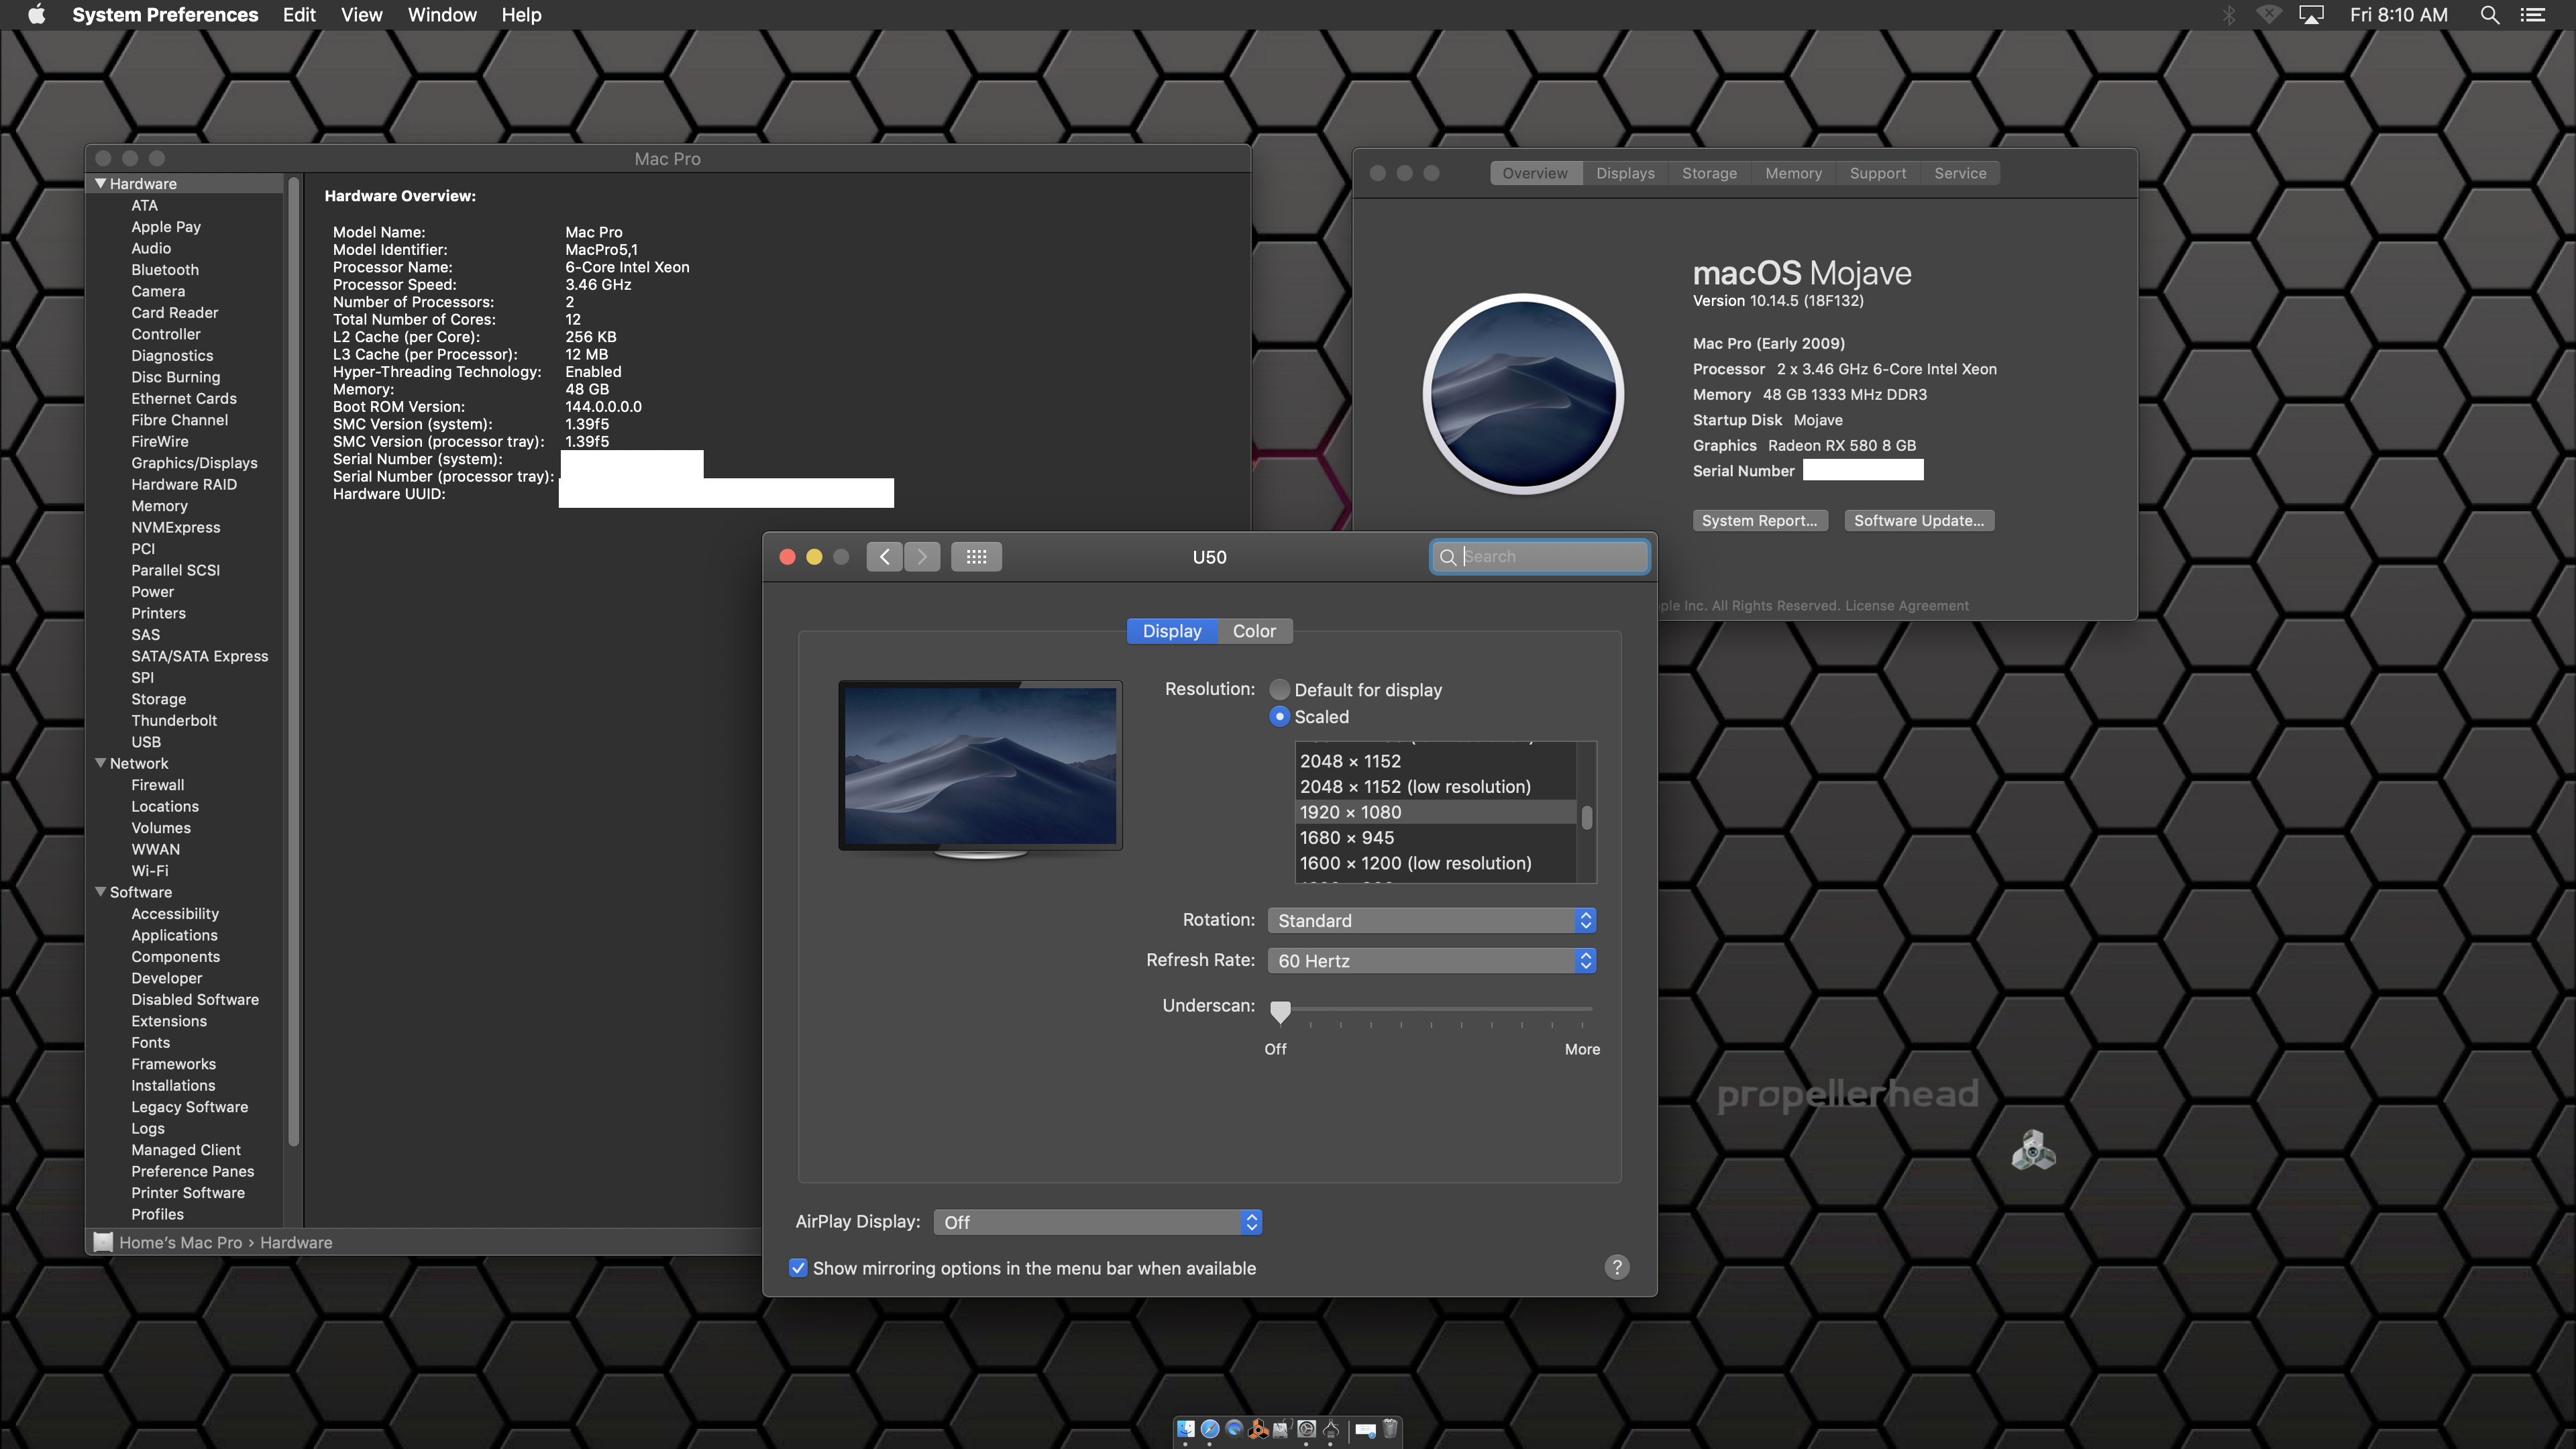Select the Default for display radio button
This screenshot has width=2576, height=1449.
tap(1279, 690)
